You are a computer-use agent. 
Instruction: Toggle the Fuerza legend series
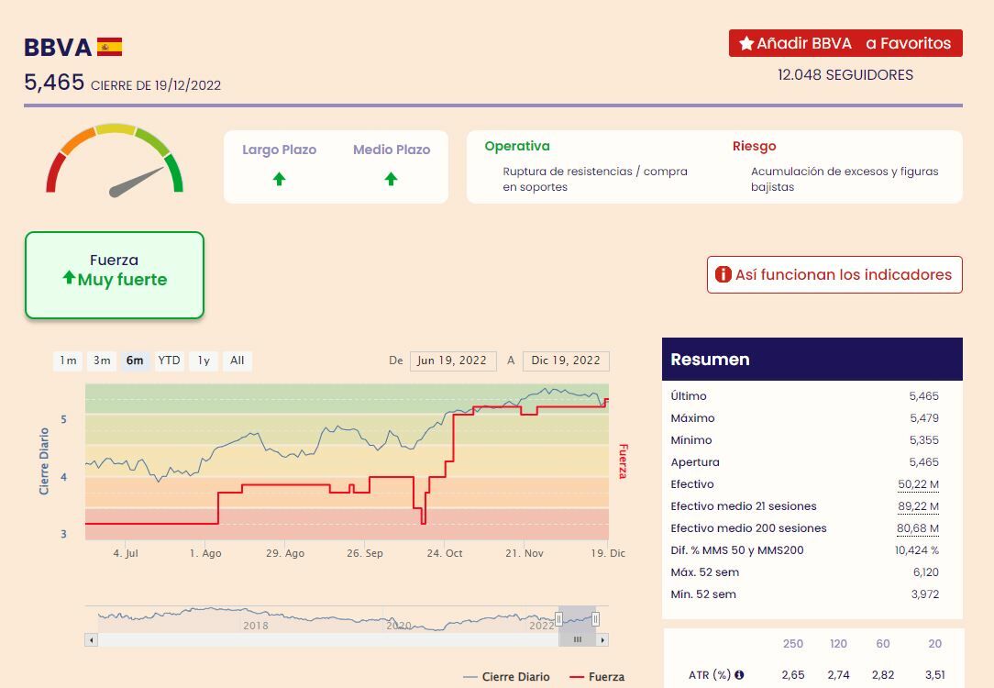597,677
